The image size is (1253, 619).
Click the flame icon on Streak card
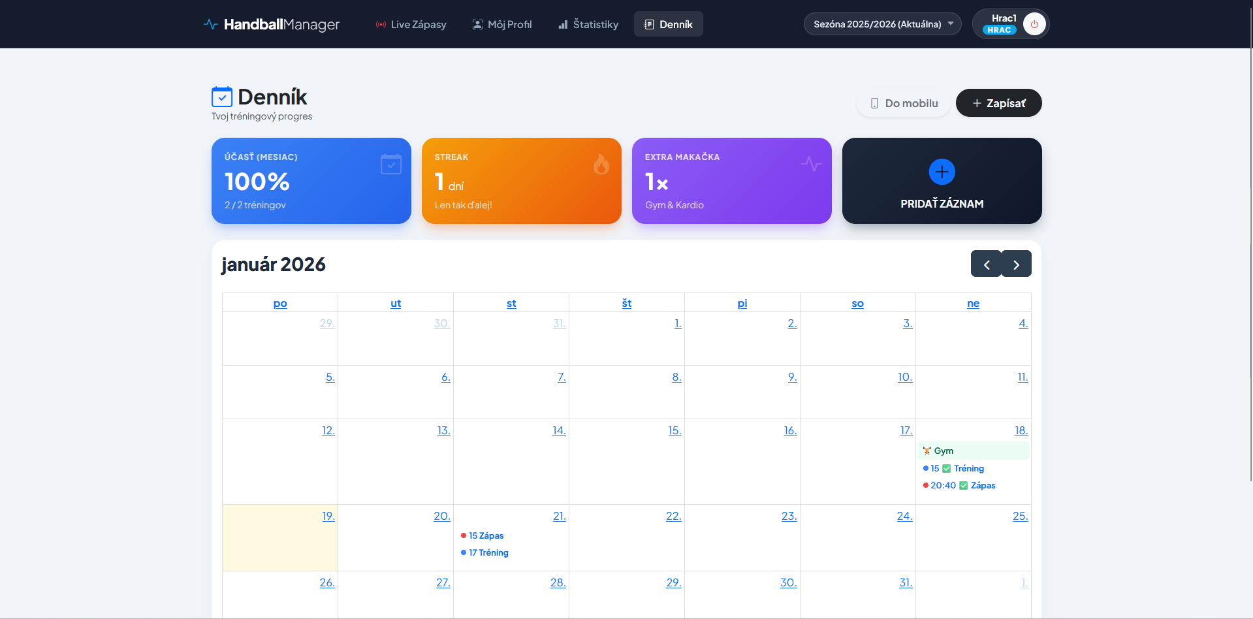(x=601, y=164)
